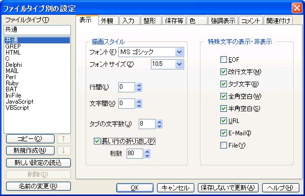This screenshot has width=305, height=196.
Task: Open the 入力 tab
Action: pos(130,20)
